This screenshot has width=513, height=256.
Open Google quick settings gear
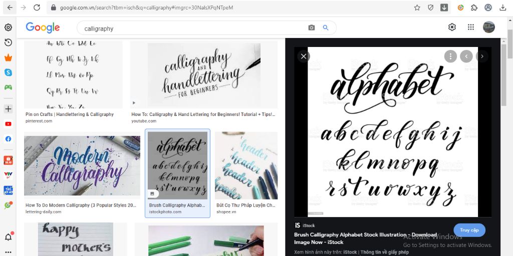coord(452,27)
